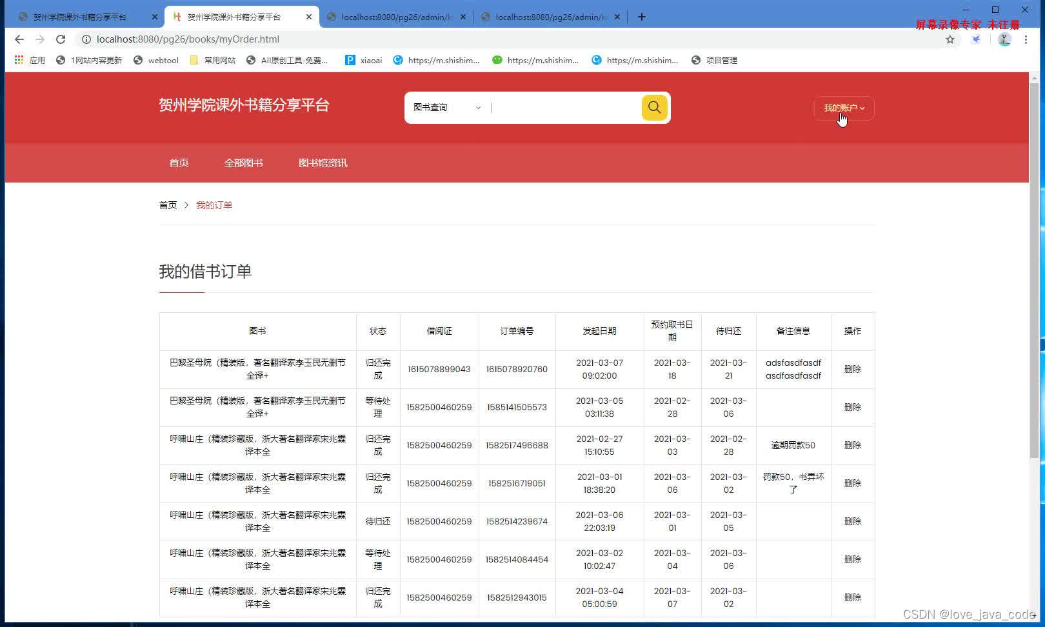This screenshot has height=627, width=1045.
Task: Close the active 贺州学院 tab
Action: point(308,17)
